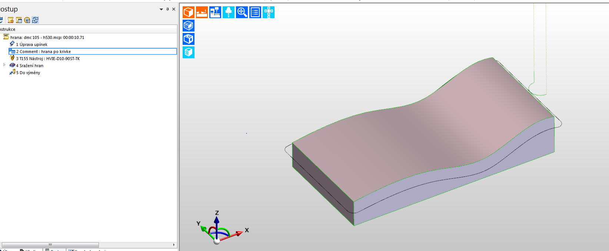Click the horizontal scrollbar thumb in instruction panel

[x=50, y=245]
